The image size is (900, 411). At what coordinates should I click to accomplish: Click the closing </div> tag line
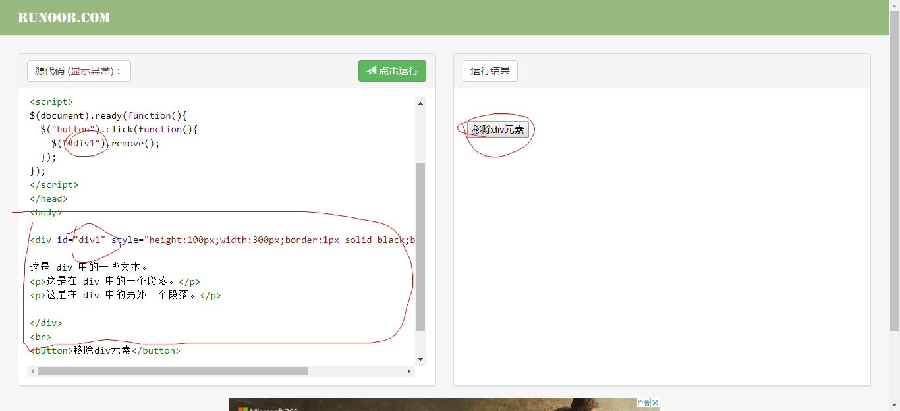pyautogui.click(x=46, y=323)
